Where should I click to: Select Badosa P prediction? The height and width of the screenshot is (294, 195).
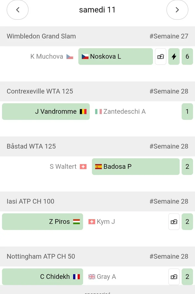tap(136, 166)
